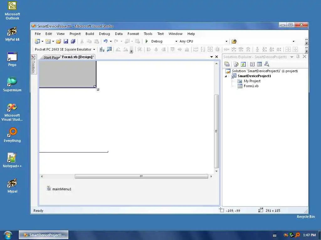Click Show All Files in Solution Explorer

click(236, 64)
